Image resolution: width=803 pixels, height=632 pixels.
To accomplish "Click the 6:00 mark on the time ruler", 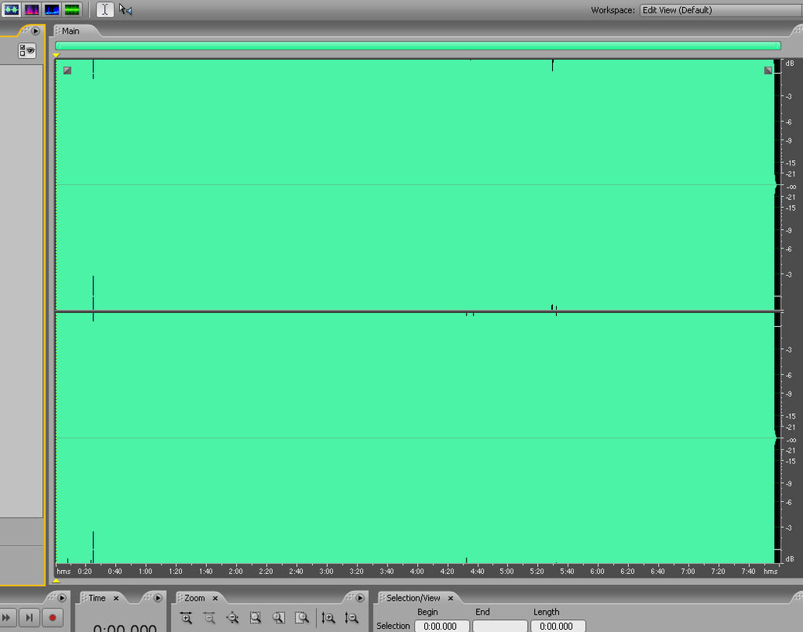I will coord(597,571).
